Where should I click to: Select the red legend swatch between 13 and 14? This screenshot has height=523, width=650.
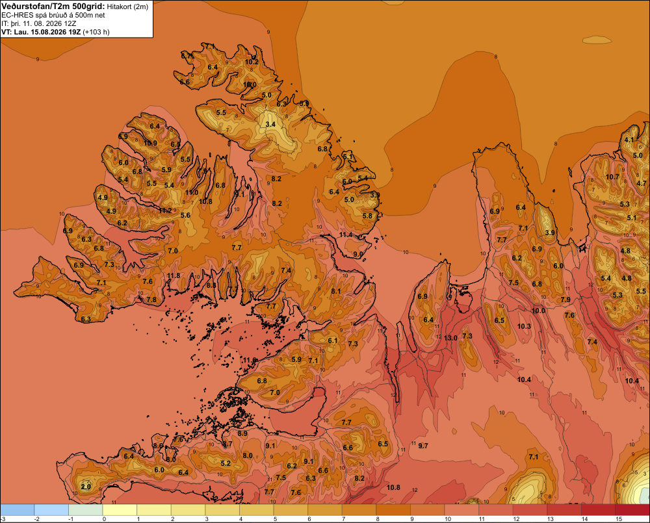pos(564,510)
